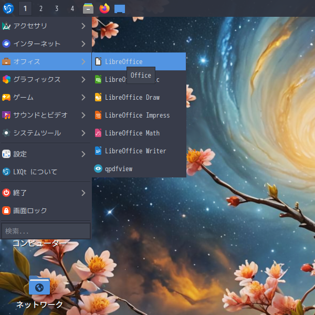Click the ゲーム controller icon
Viewport: 315px width, 315px height.
pos(6,97)
